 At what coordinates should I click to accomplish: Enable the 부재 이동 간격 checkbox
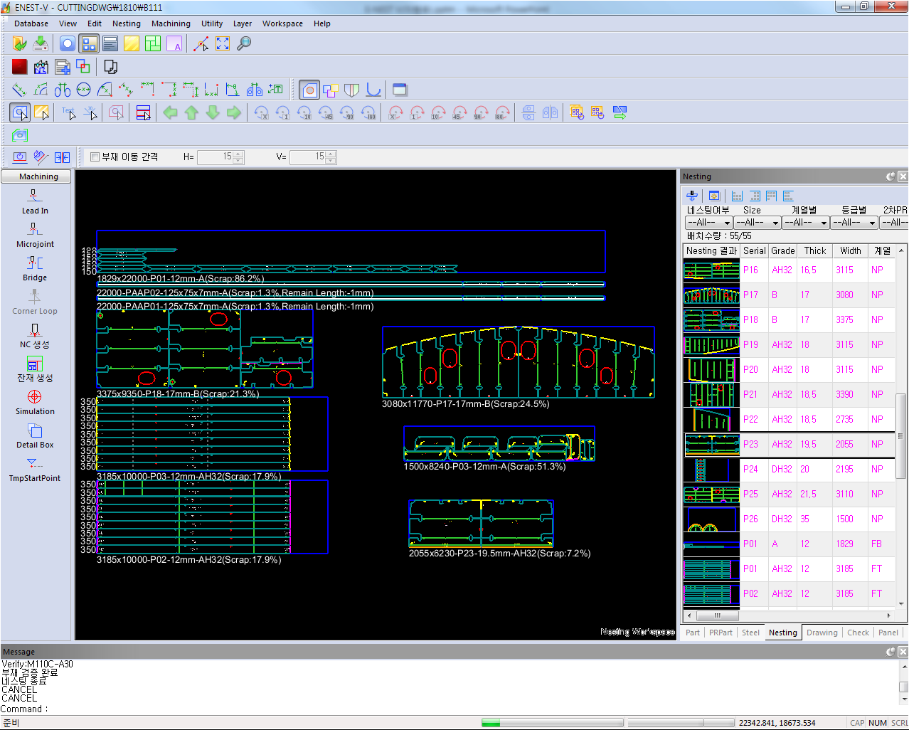click(x=95, y=157)
